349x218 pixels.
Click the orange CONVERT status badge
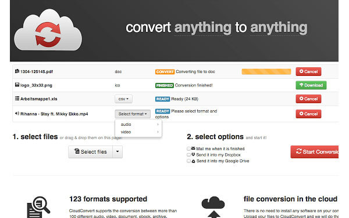(165, 72)
